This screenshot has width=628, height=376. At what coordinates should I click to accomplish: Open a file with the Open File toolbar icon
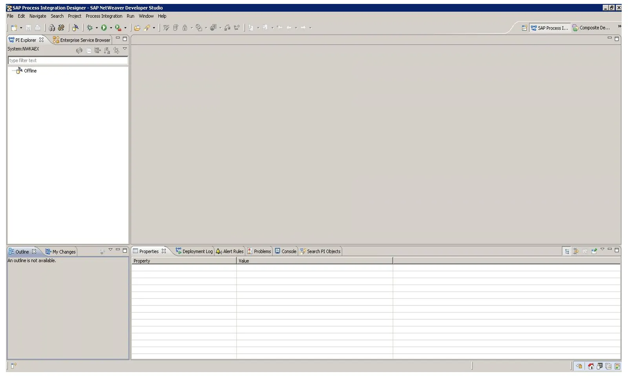(137, 28)
